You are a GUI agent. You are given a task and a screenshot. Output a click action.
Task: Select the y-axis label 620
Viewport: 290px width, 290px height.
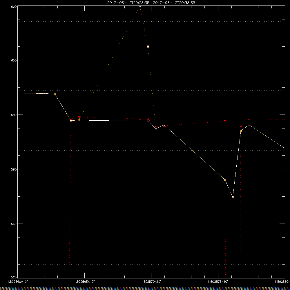point(14,7)
